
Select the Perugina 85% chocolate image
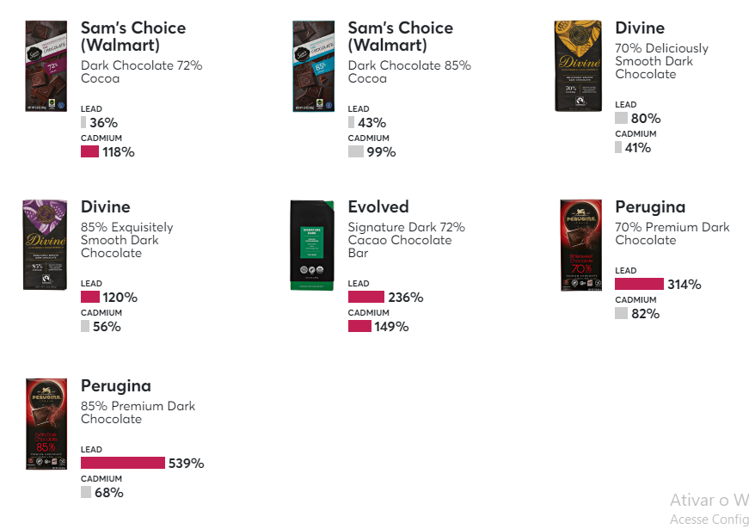tap(46, 424)
